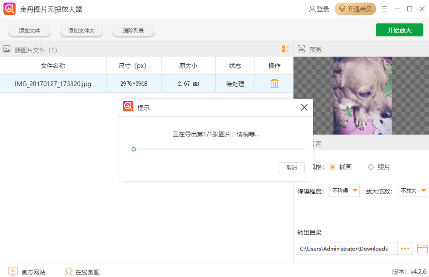This screenshot has height=277, width=429.
Task: Click the trash icon to delete IMG_20170127_173320.jpg
Action: click(274, 84)
